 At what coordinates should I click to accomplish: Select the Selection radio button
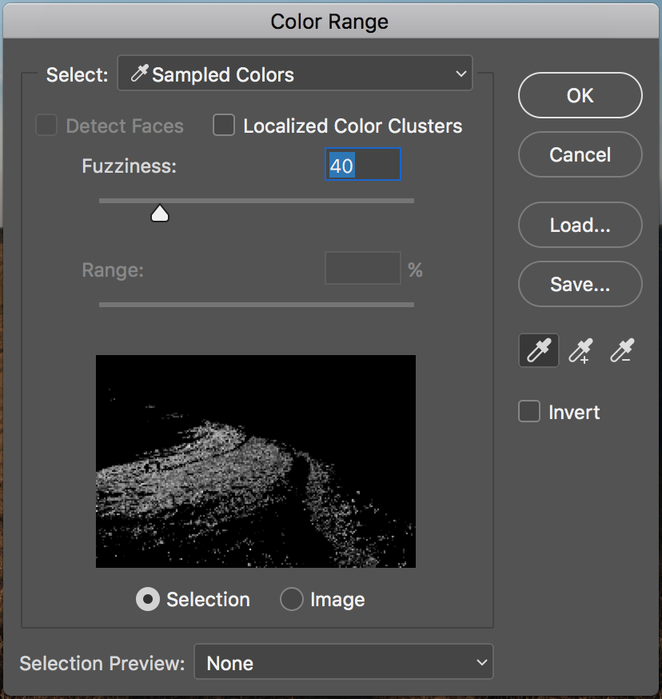(148, 599)
